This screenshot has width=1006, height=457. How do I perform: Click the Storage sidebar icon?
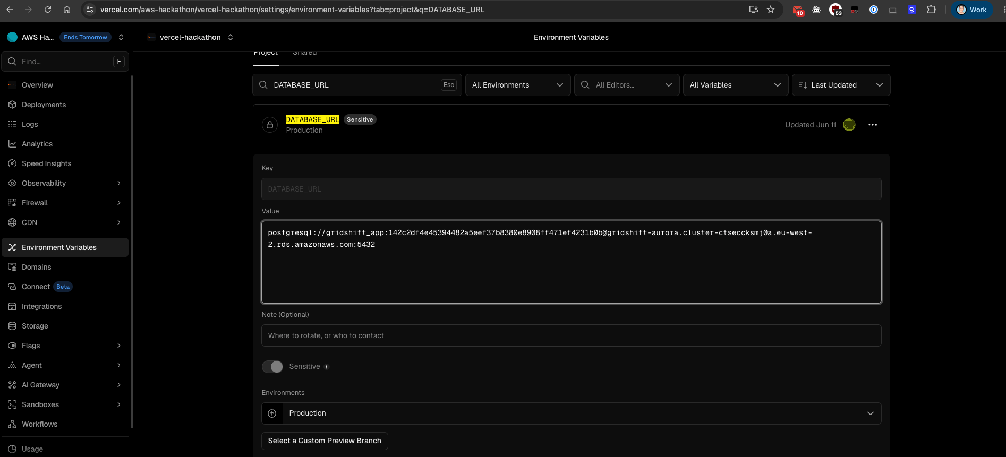(12, 326)
